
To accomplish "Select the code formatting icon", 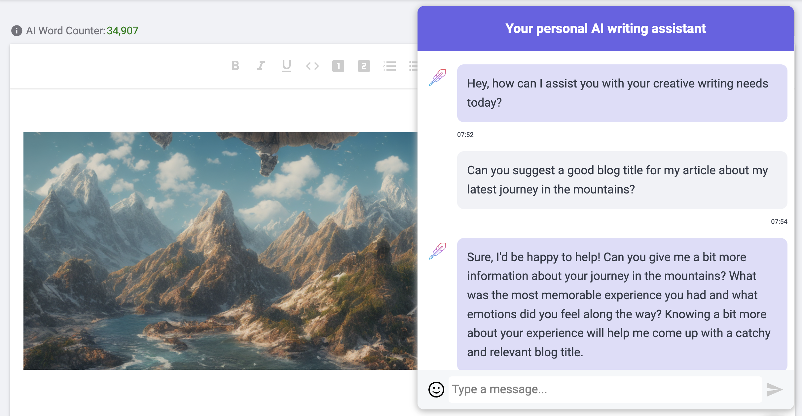I will [312, 66].
